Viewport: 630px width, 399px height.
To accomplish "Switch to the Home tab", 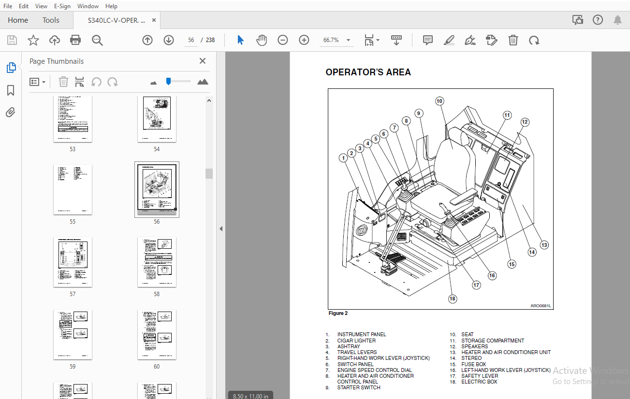I will coord(18,20).
